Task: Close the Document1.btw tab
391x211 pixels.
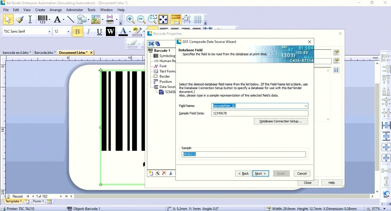Action: point(91,52)
